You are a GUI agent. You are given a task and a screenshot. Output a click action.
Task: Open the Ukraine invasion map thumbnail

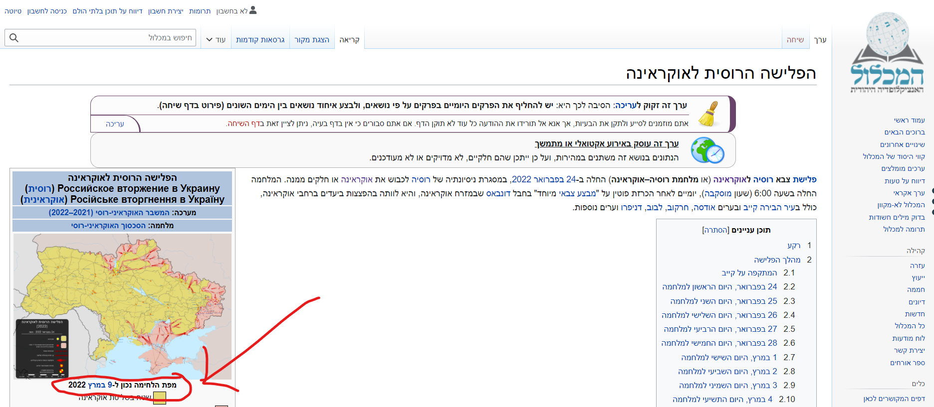(123, 306)
